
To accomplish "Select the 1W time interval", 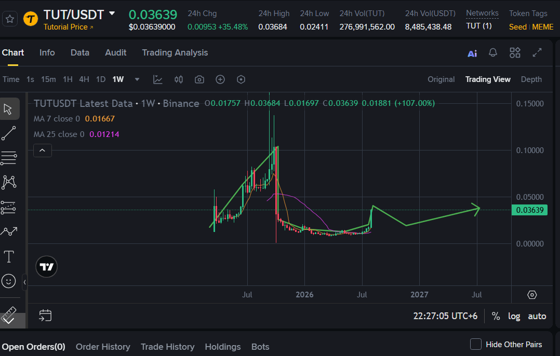I will 118,79.
